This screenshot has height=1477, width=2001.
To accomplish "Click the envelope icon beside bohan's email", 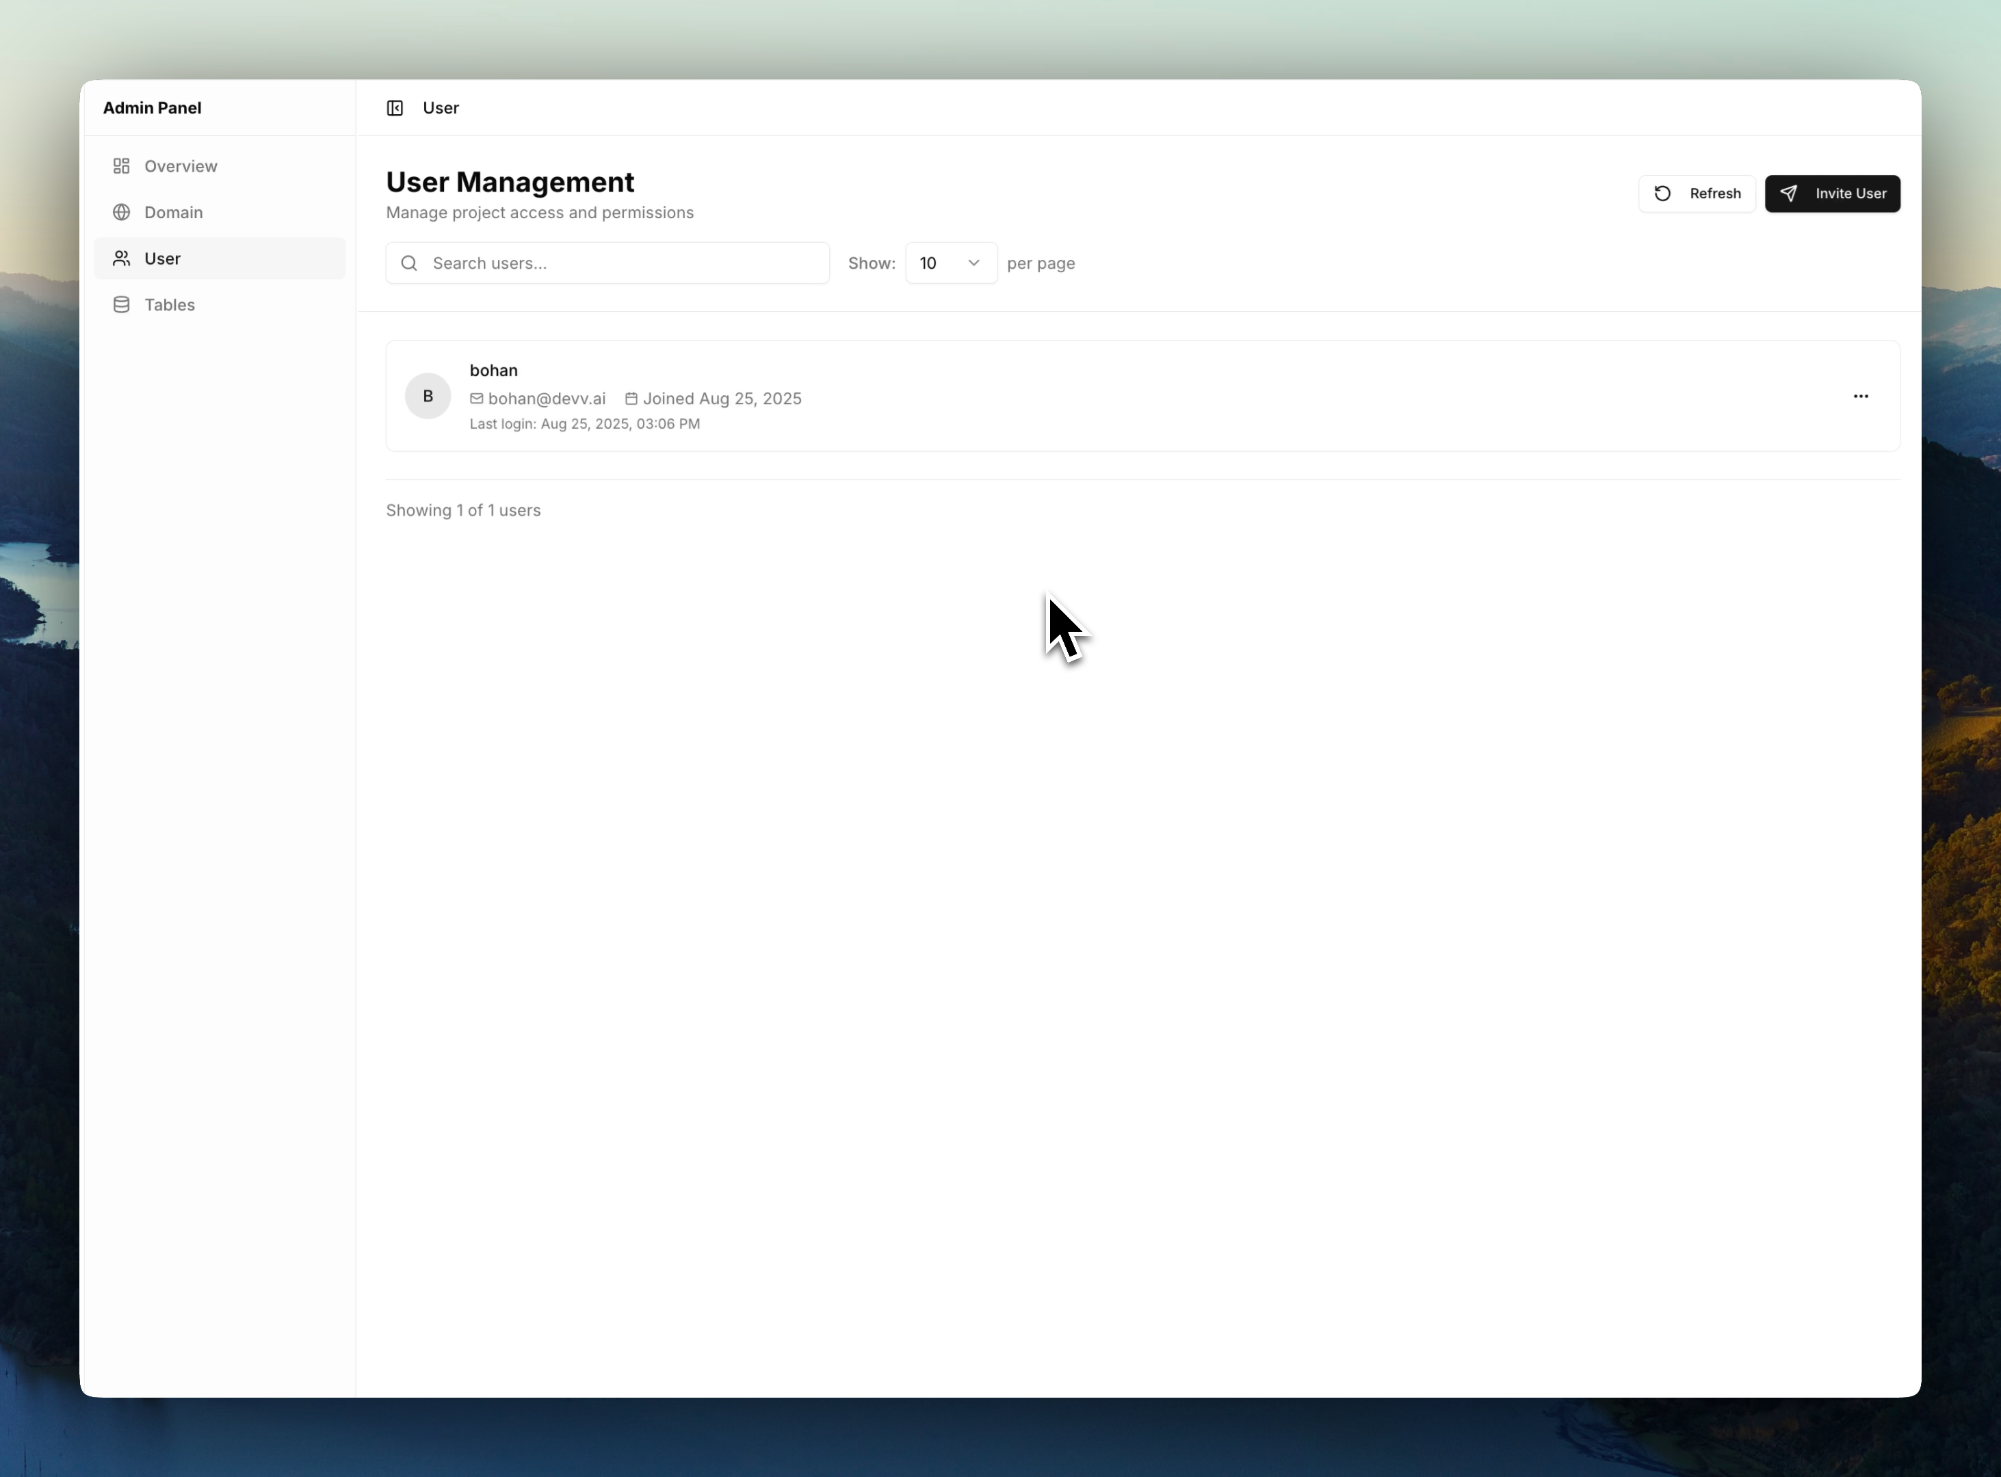I will point(477,399).
